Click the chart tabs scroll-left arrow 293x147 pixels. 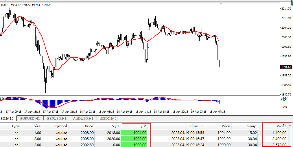[285, 118]
